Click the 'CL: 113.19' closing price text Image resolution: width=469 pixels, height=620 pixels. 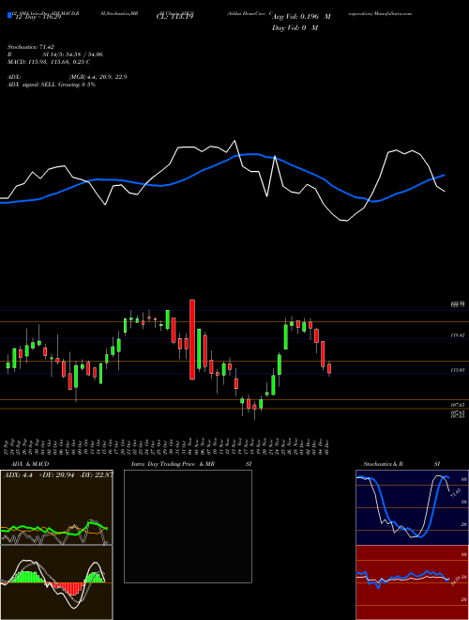[x=174, y=17]
